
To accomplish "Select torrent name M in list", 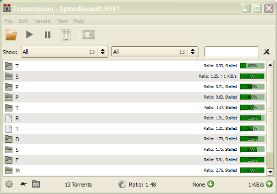I will click(x=17, y=171).
